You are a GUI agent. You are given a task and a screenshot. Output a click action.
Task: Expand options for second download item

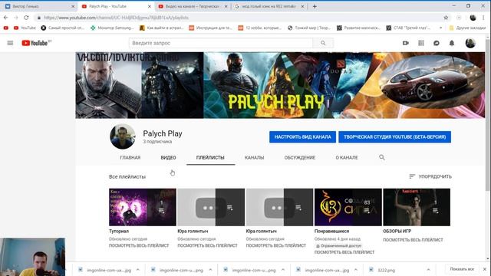tap(210, 270)
